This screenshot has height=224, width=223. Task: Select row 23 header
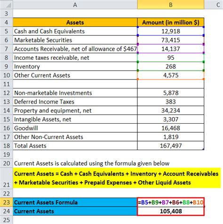click(x=7, y=202)
